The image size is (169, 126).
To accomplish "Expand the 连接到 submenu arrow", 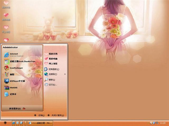I will pos(65,74).
